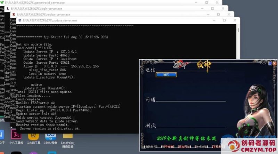
Task: Close the game launcher window
Action: (275, 64)
